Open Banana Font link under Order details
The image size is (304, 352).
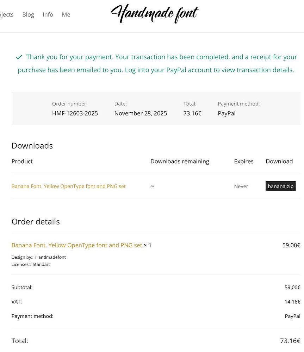tap(77, 245)
